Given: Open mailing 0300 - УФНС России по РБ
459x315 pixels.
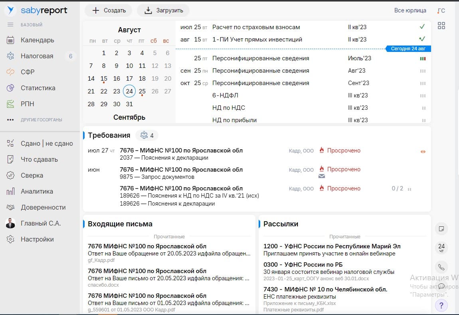Looking at the screenshot, I should 303,265.
